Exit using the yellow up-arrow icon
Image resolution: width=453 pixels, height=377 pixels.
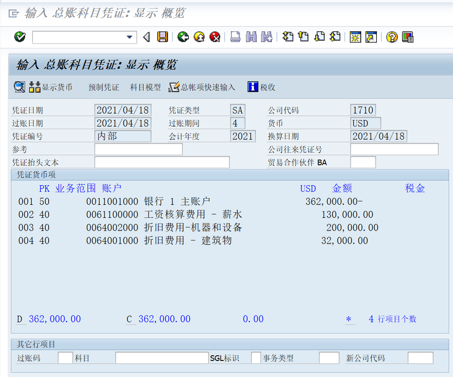(x=199, y=37)
